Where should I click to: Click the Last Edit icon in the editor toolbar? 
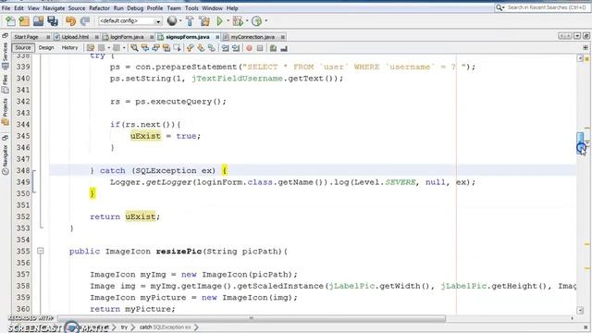point(91,48)
